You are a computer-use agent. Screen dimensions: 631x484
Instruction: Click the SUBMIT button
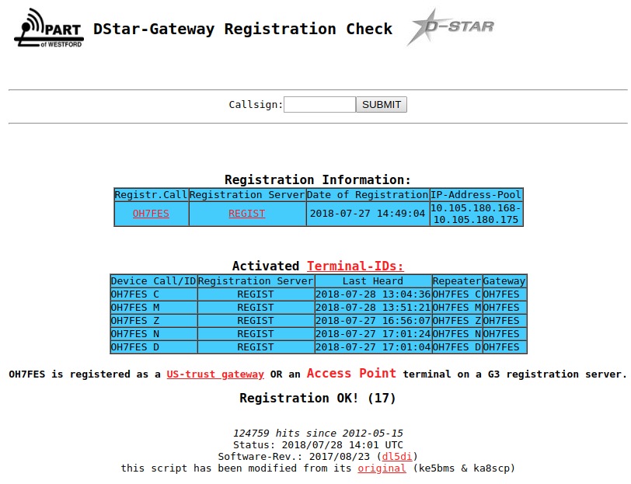(381, 105)
